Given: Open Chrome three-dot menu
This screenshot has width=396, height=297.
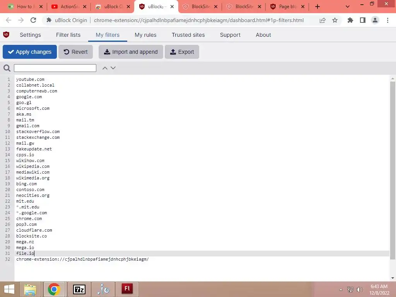Looking at the screenshot, I should point(387,20).
